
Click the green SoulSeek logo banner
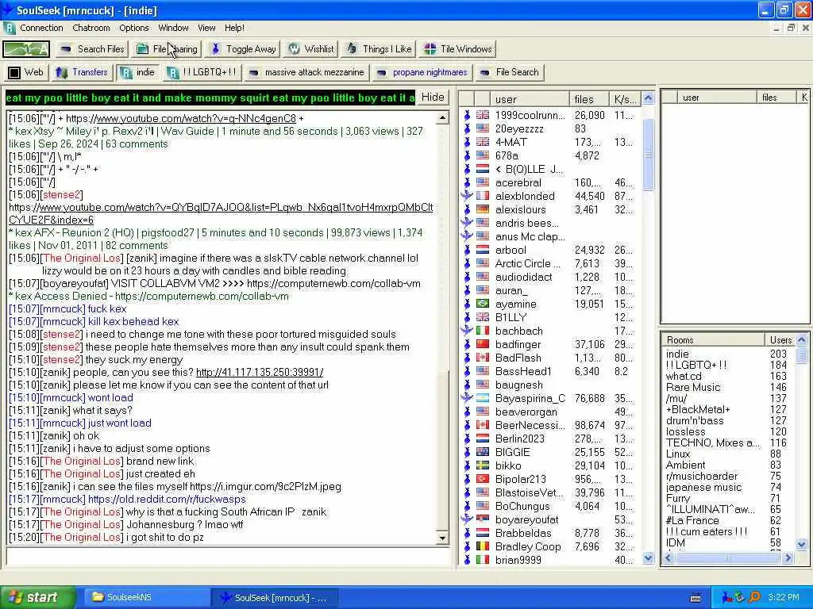(26, 49)
